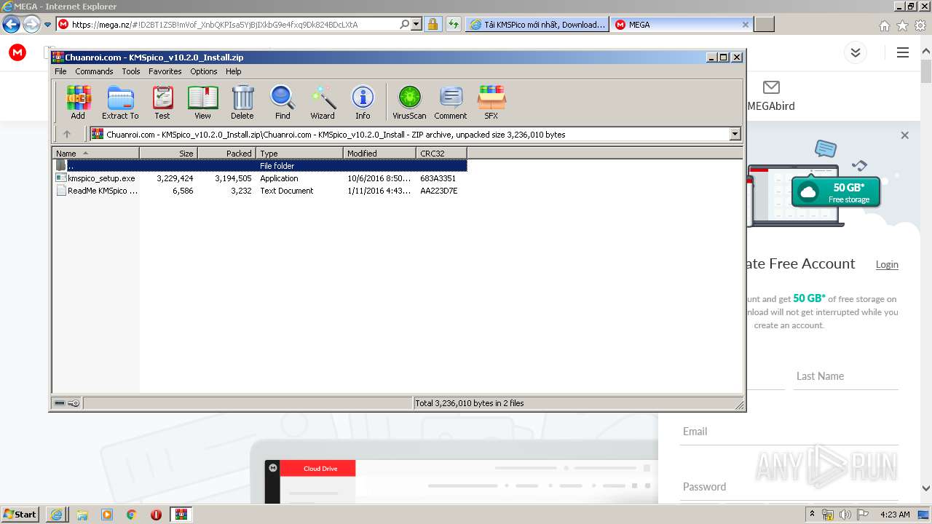Close the MEGA registration panel
This screenshot has width=932, height=524.
tap(904, 135)
